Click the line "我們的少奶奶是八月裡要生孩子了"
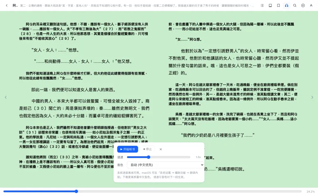 [x=217, y=135]
